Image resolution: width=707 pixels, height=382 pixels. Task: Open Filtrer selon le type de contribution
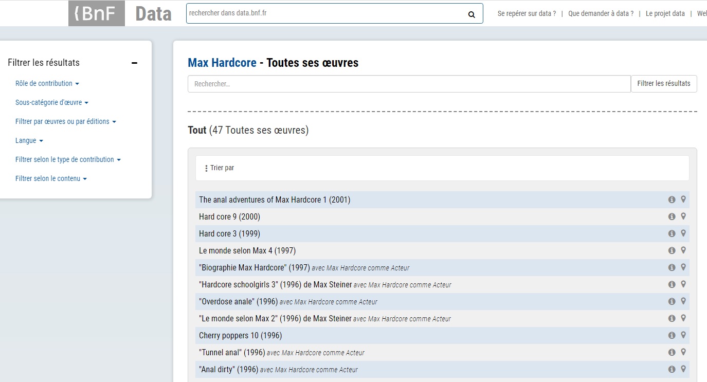point(68,159)
